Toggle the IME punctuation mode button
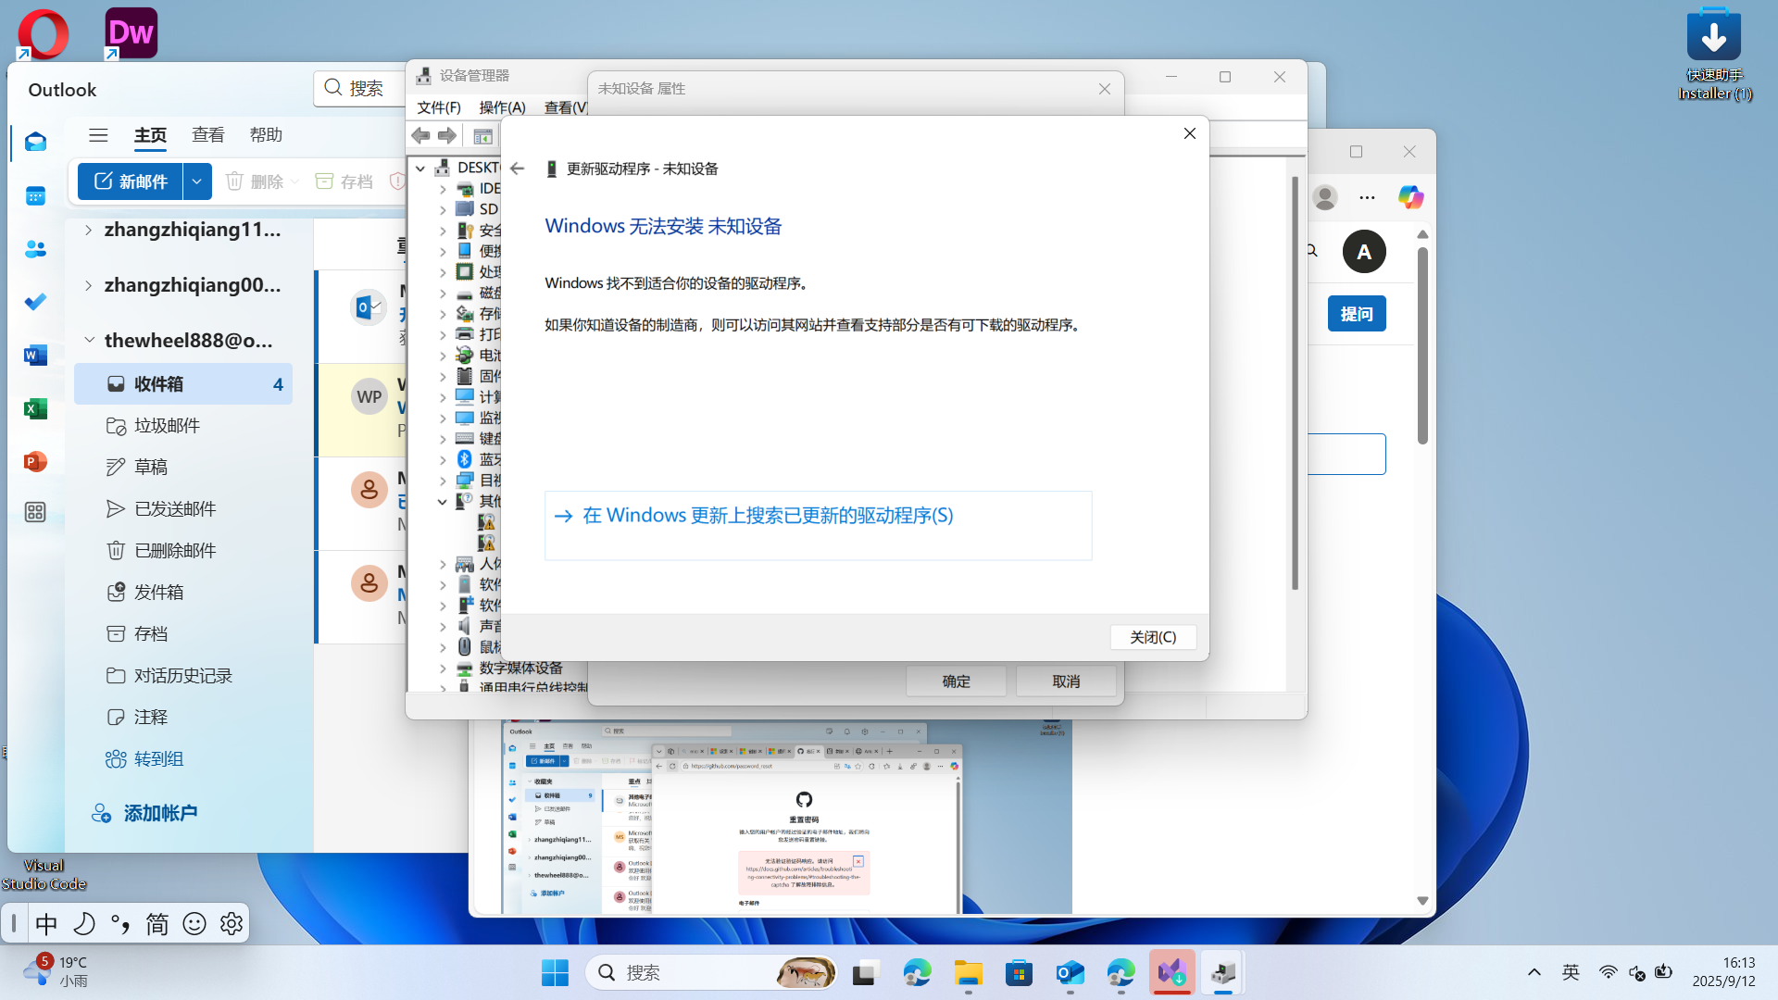 pos(120,923)
